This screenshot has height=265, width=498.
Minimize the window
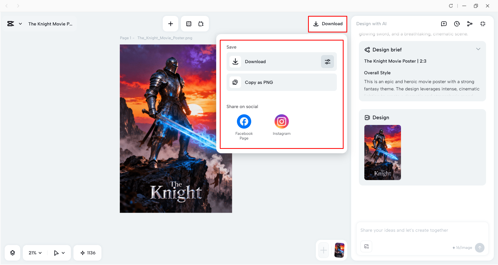tap(464, 6)
